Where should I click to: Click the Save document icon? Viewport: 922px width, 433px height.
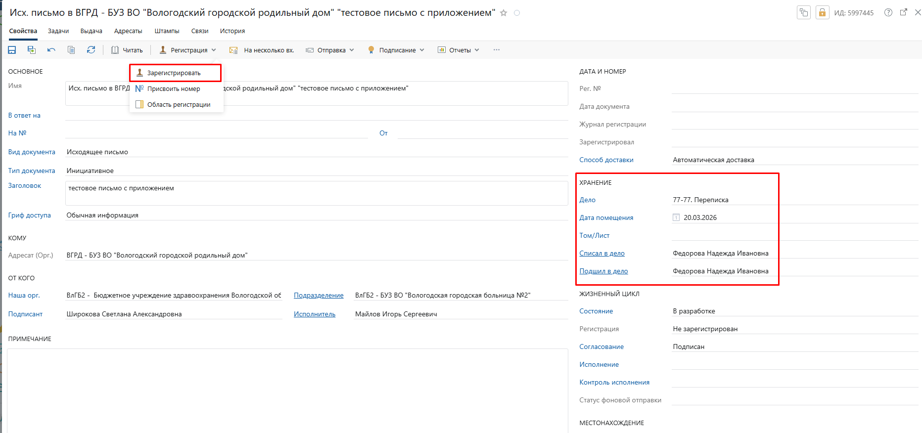pos(12,50)
